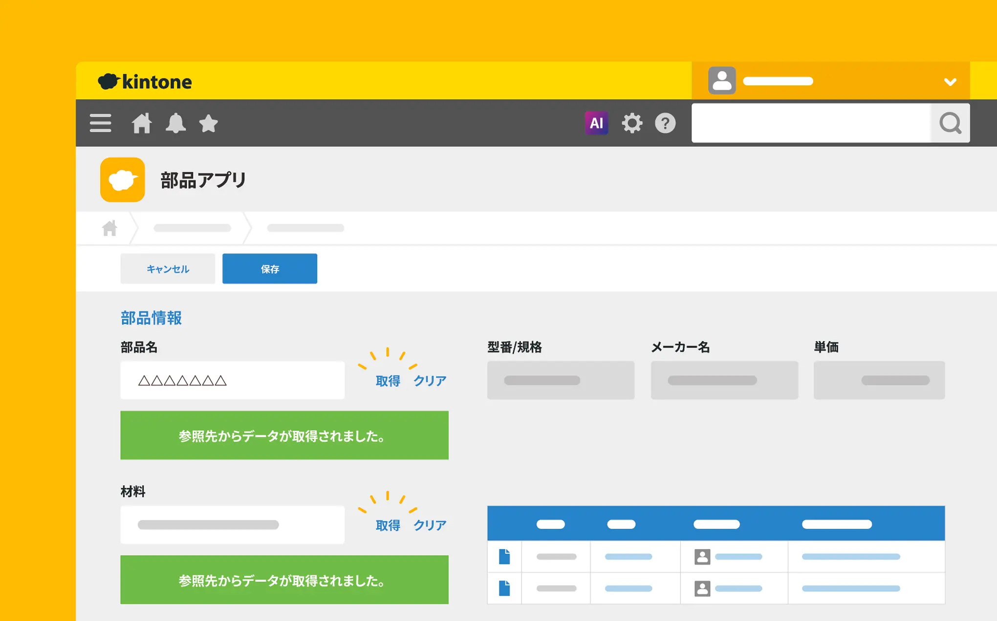The height and width of the screenshot is (621, 997).
Task: Open the notifications bell
Action: [175, 123]
